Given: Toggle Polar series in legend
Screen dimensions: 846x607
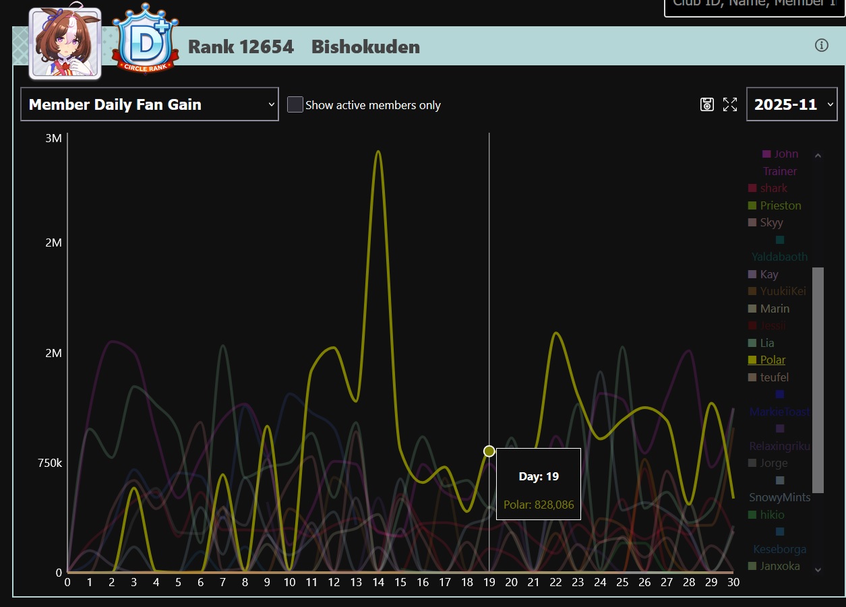Looking at the screenshot, I should click(767, 360).
